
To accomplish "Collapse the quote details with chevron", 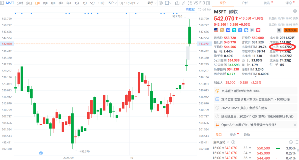I will 255,77.
